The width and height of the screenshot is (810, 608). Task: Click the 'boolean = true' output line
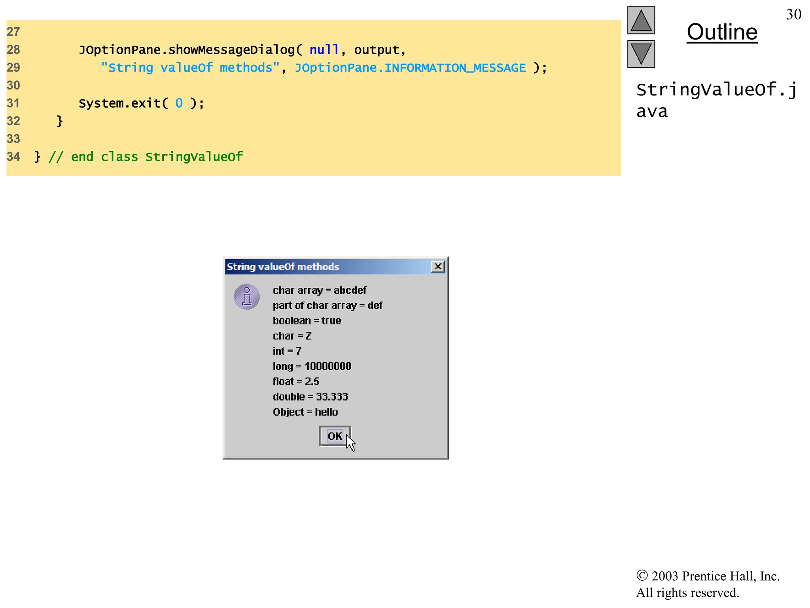307,321
